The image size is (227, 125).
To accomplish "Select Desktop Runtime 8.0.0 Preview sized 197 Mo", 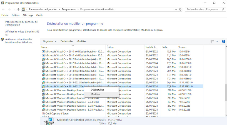I will [x=122, y=110].
